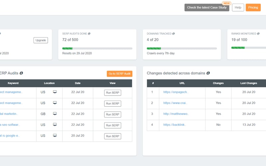Go to SERP Audit page

coord(120,74)
